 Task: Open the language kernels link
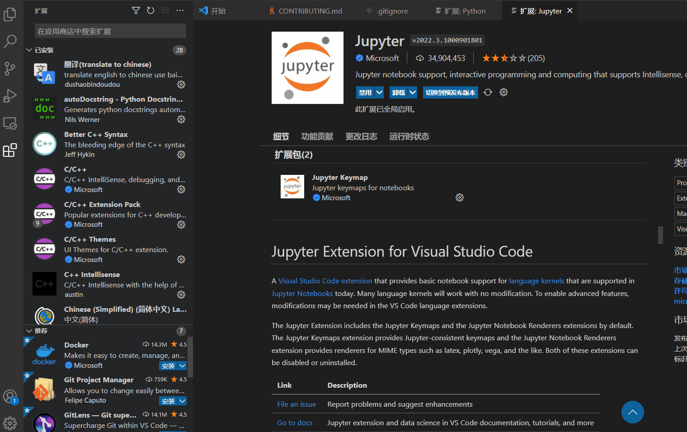[x=536, y=281]
